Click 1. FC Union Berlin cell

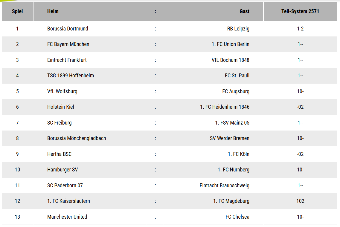(230, 44)
